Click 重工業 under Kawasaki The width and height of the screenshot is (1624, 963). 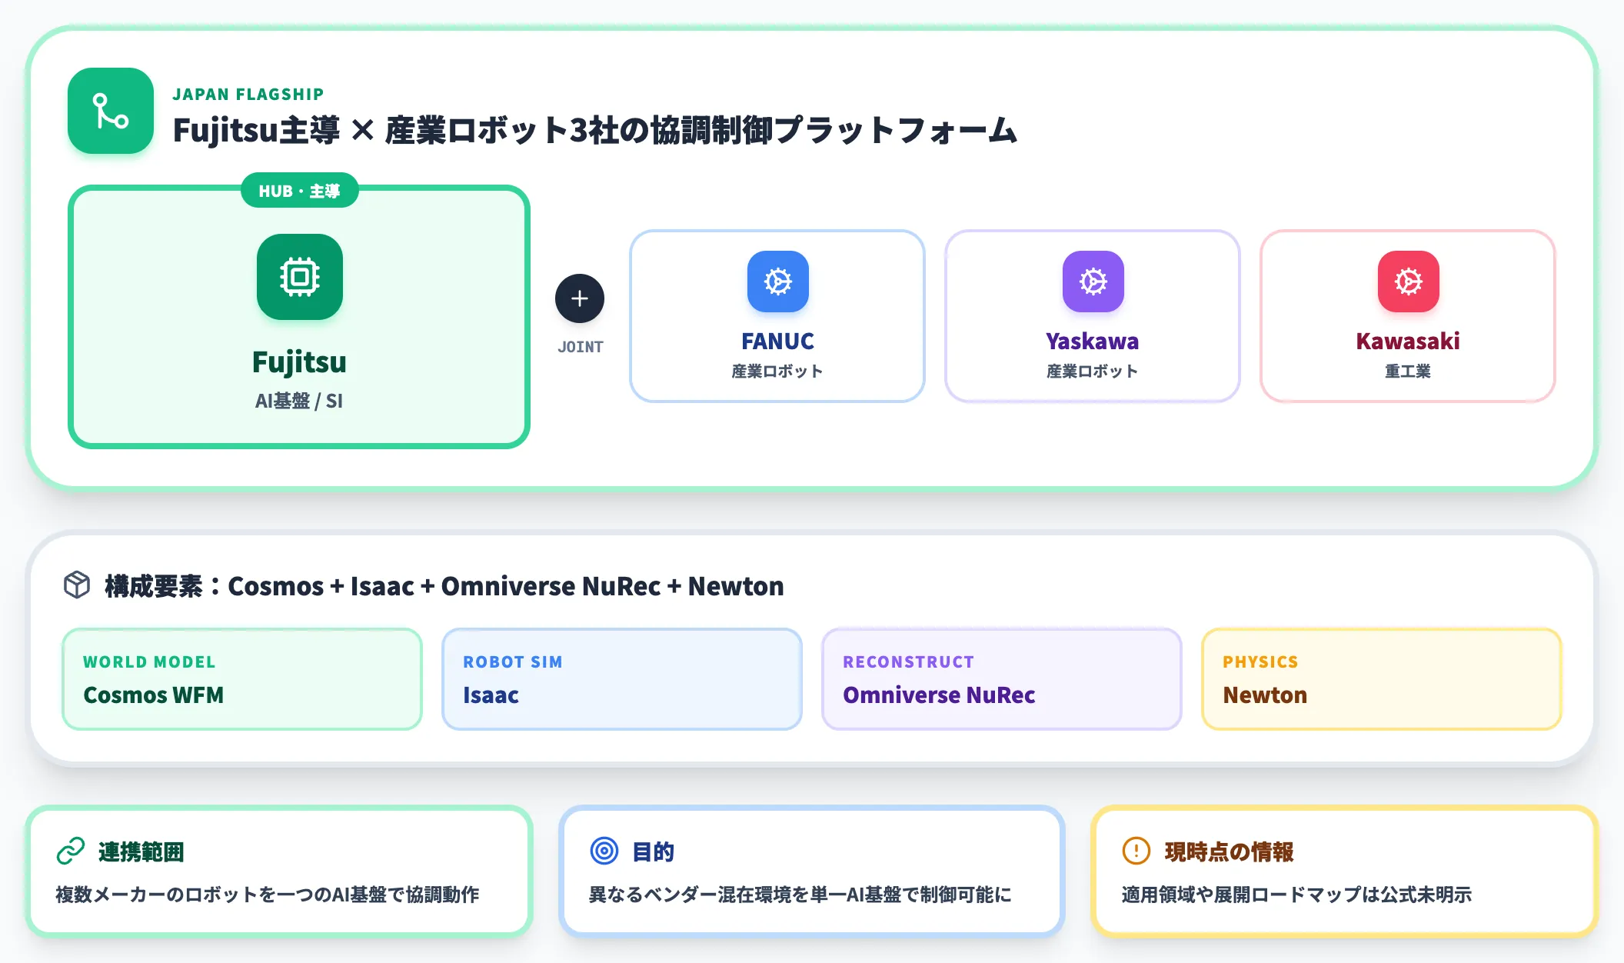pos(1408,371)
